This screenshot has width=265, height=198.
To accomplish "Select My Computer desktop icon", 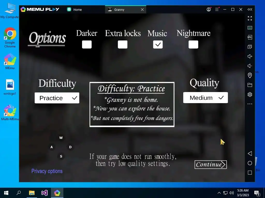I will (x=10, y=11).
